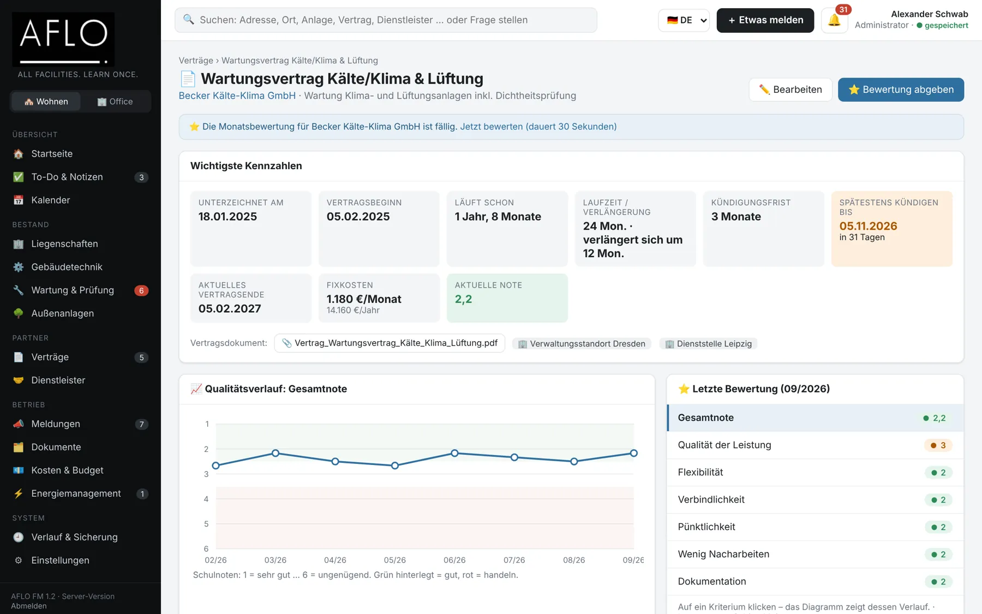Click the Gebäudetechnik gear icon
This screenshot has width=982, height=614.
pyautogui.click(x=19, y=267)
